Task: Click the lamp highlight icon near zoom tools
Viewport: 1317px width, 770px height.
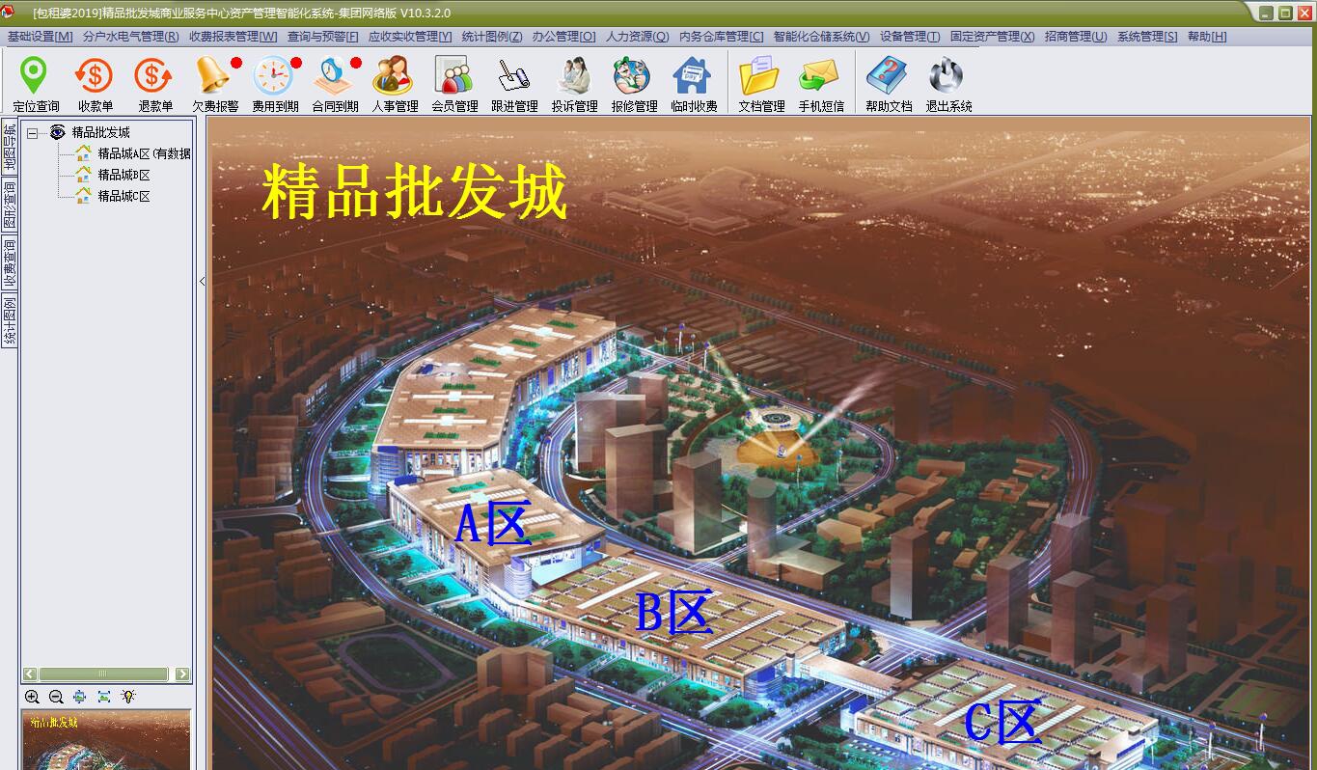Action: click(128, 697)
